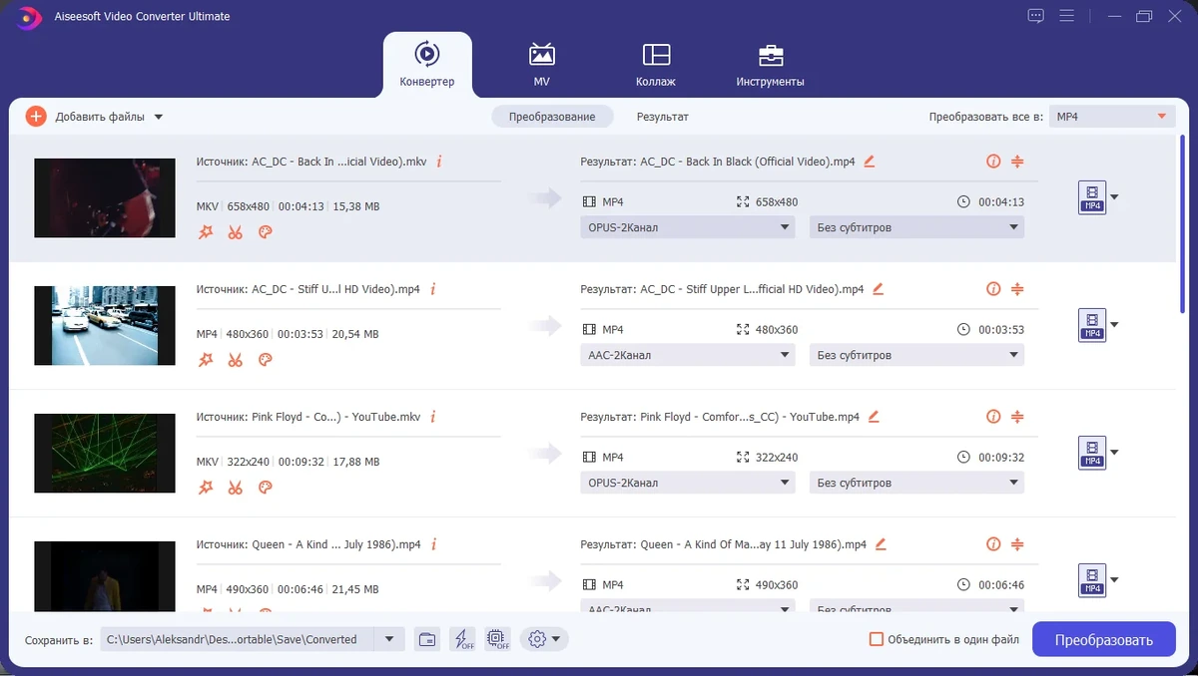Open metadata info icon for Back In Black result
Image resolution: width=1198 pixels, height=676 pixels.
pos(993,161)
